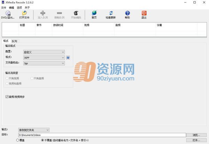Click the 开始编码 encode icon
This screenshot has width=209, height=144.
(76, 13)
